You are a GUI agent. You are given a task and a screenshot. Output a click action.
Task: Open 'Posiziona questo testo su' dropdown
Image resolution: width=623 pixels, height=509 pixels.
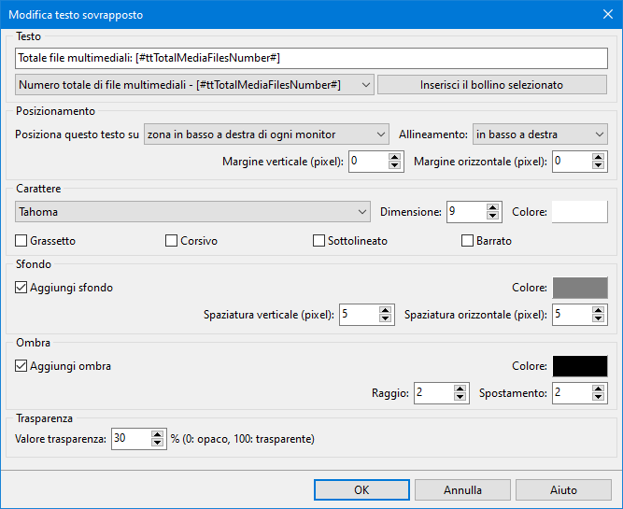(266, 134)
